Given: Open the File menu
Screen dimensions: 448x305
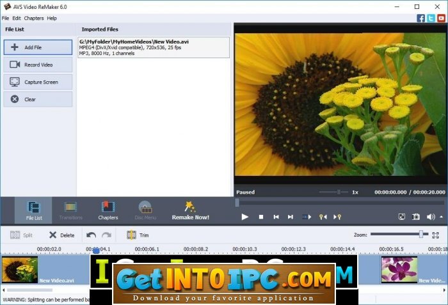Looking at the screenshot, I should point(5,18).
